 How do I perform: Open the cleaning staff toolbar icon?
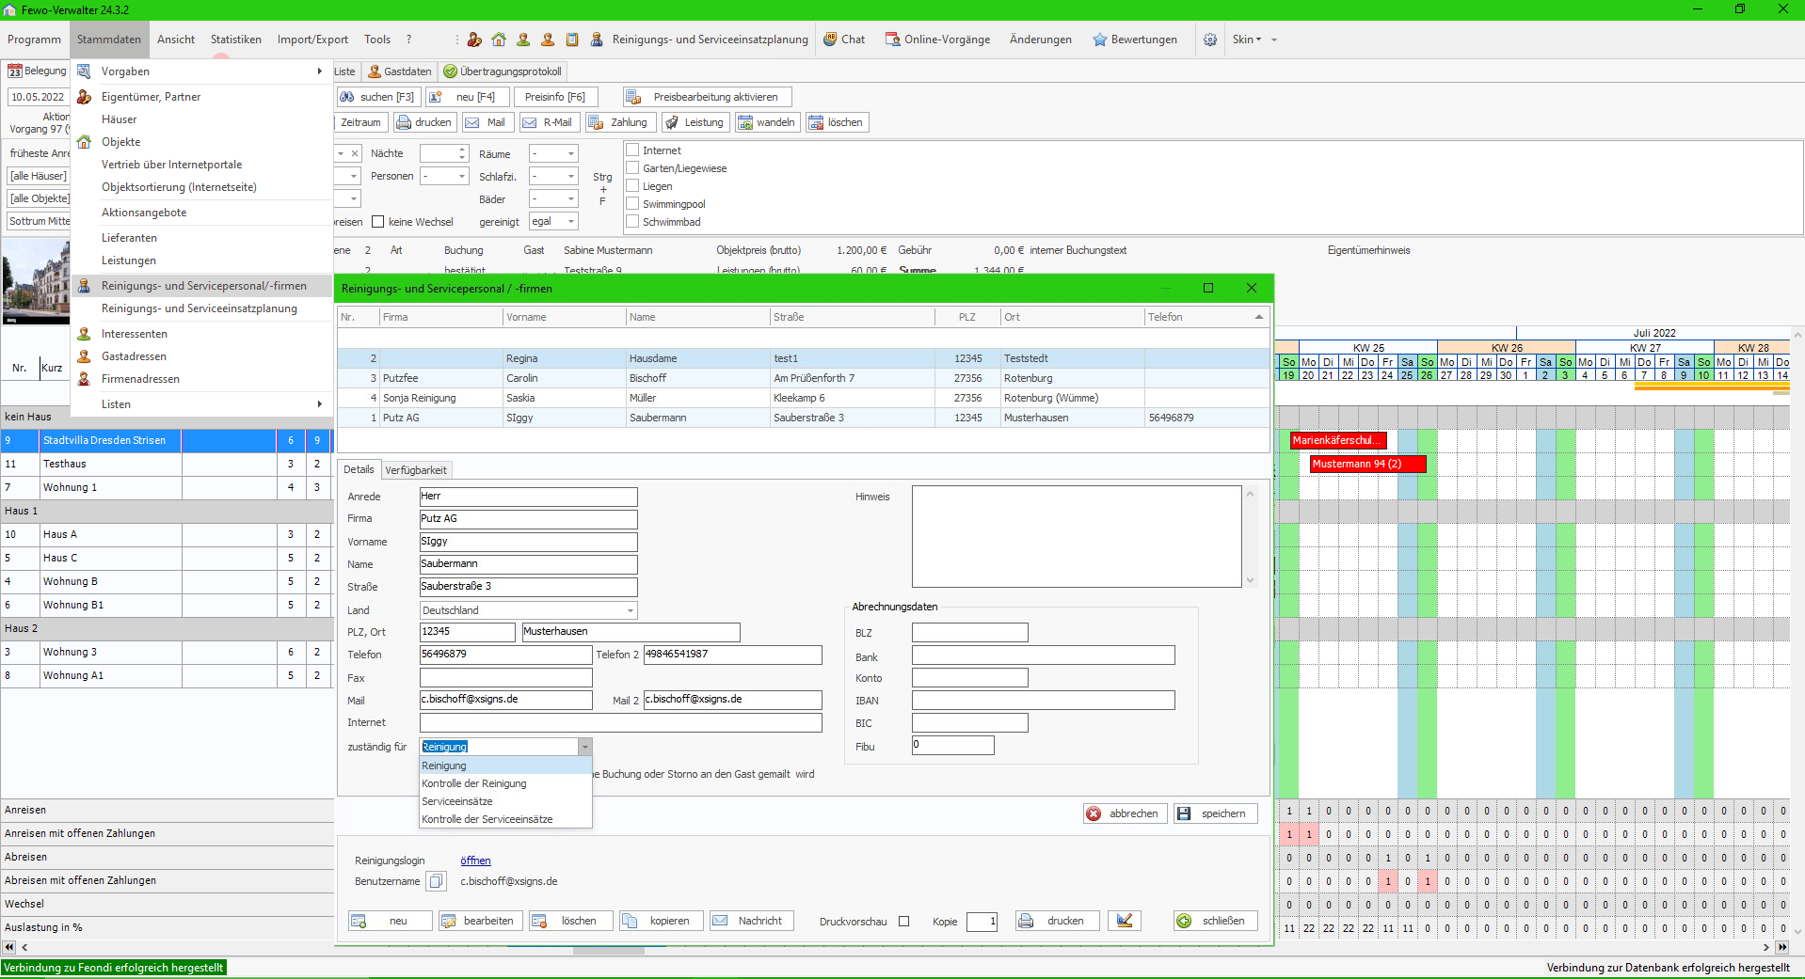point(597,39)
